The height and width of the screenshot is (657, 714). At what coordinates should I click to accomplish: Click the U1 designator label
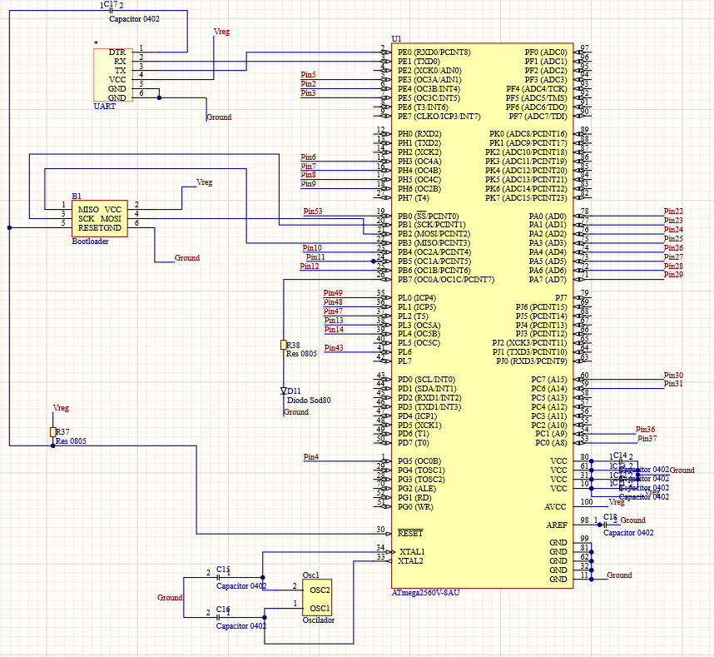[x=396, y=39]
